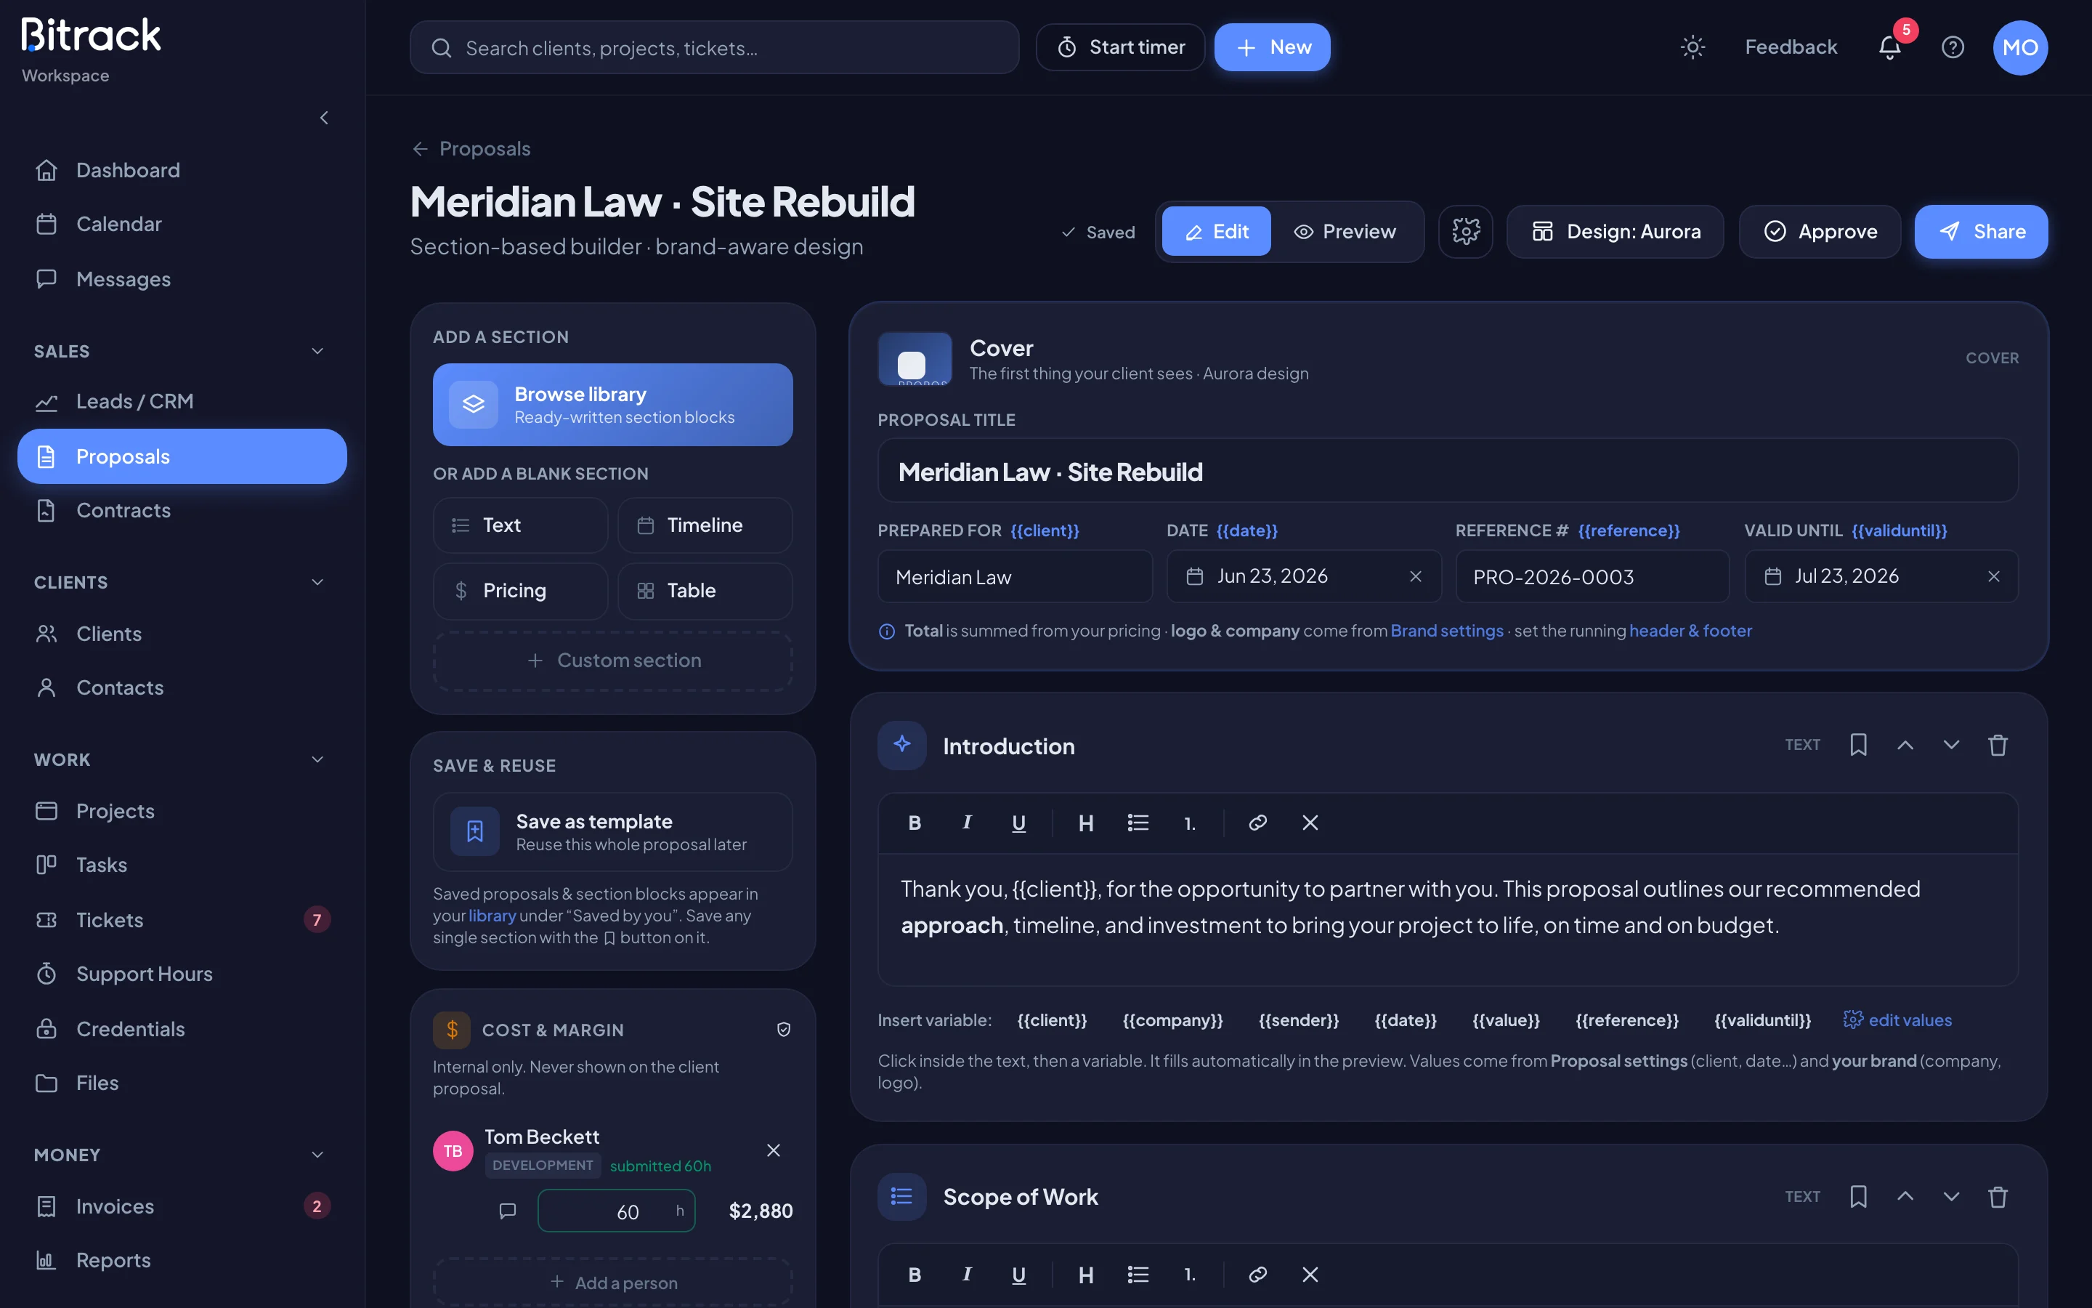The width and height of the screenshot is (2092, 1308).
Task: Focus the search clients, projects, tickets field
Action: tap(714, 47)
